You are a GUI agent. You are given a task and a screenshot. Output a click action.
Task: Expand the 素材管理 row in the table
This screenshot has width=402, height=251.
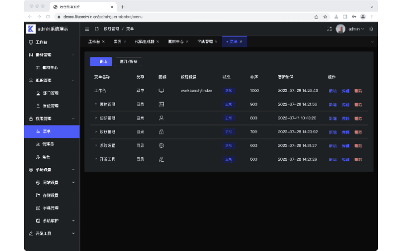[x=95, y=104]
